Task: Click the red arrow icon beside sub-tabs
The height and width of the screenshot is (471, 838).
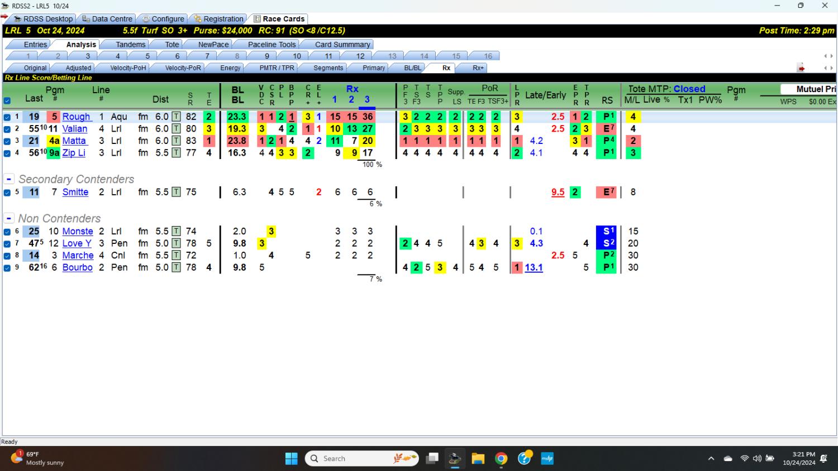Action: [x=801, y=68]
